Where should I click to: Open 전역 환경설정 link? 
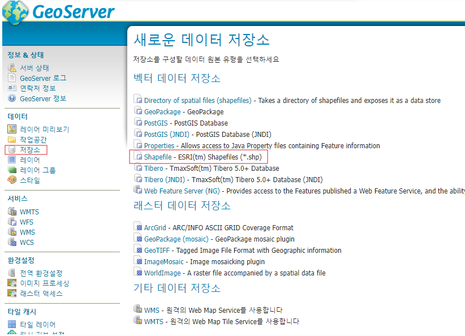pyautogui.click(x=41, y=273)
